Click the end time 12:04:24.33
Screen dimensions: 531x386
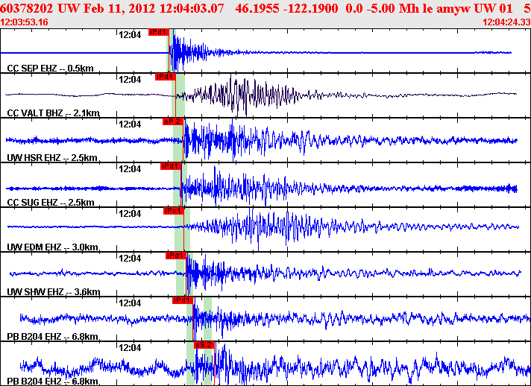tap(506, 22)
